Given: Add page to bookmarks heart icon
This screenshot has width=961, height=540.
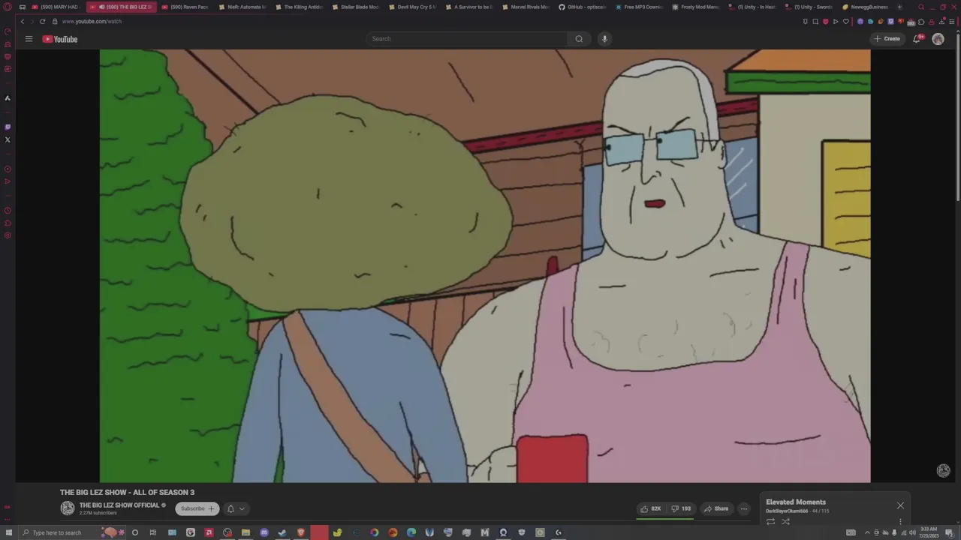Looking at the screenshot, I should click(x=845, y=22).
